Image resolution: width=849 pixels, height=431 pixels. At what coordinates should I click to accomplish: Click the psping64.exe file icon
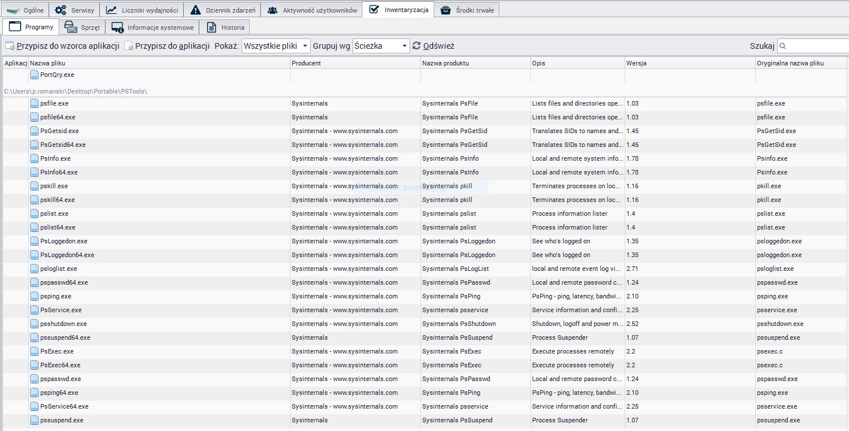tap(35, 393)
